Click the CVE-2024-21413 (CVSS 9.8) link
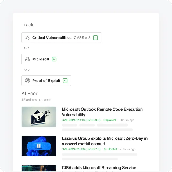The height and width of the screenshot is (172, 172). pyautogui.click(x=81, y=120)
